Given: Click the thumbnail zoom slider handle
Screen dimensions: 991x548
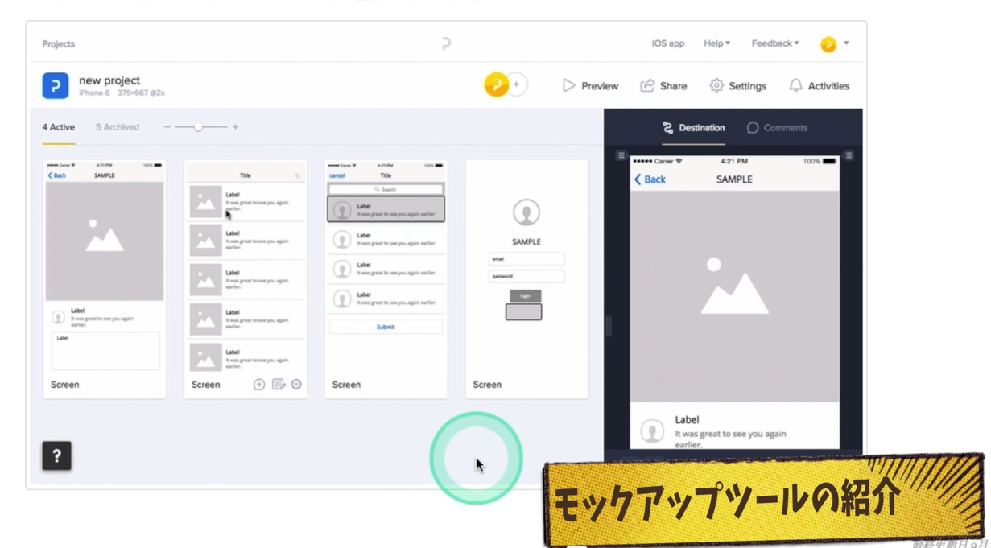Looking at the screenshot, I should click(x=198, y=127).
